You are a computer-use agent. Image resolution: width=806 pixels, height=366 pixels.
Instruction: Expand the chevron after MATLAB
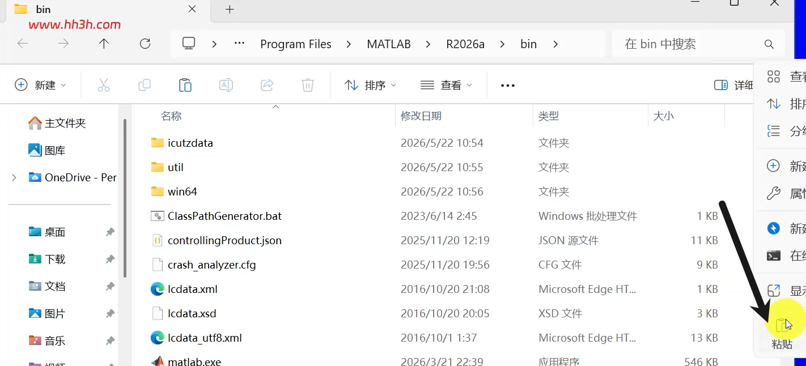coord(427,44)
